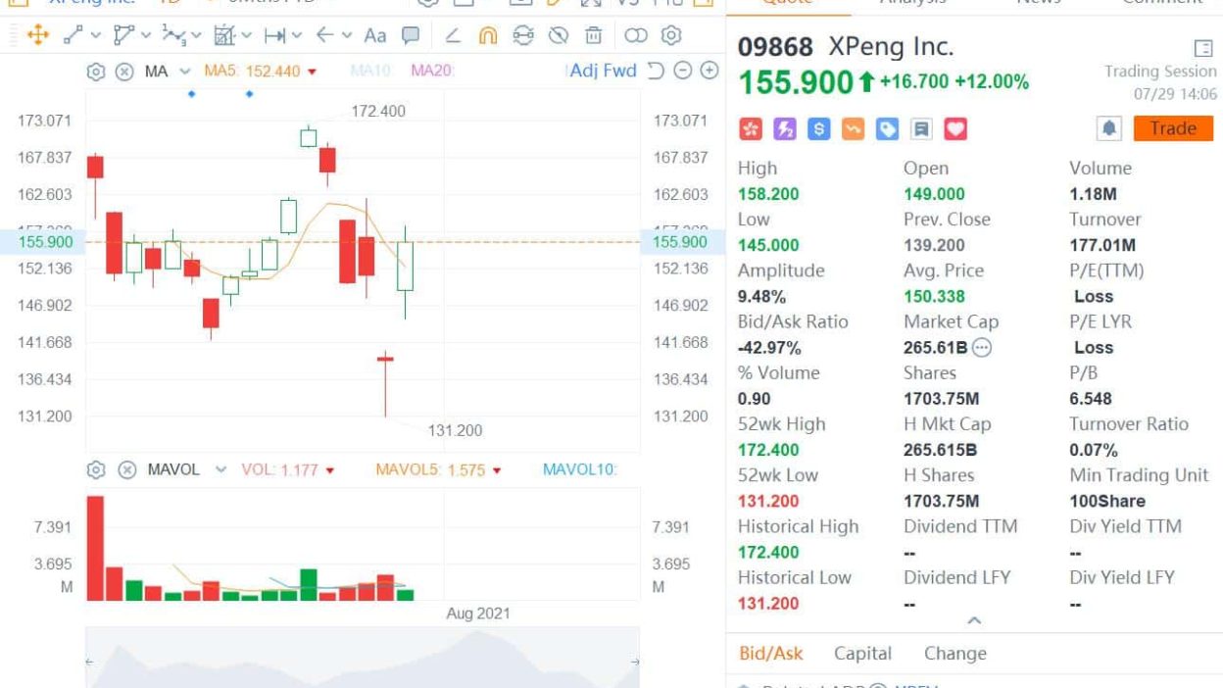Toggle MA5 line via red triangle
Screen dimensions: 1223x688
pyautogui.click(x=312, y=72)
